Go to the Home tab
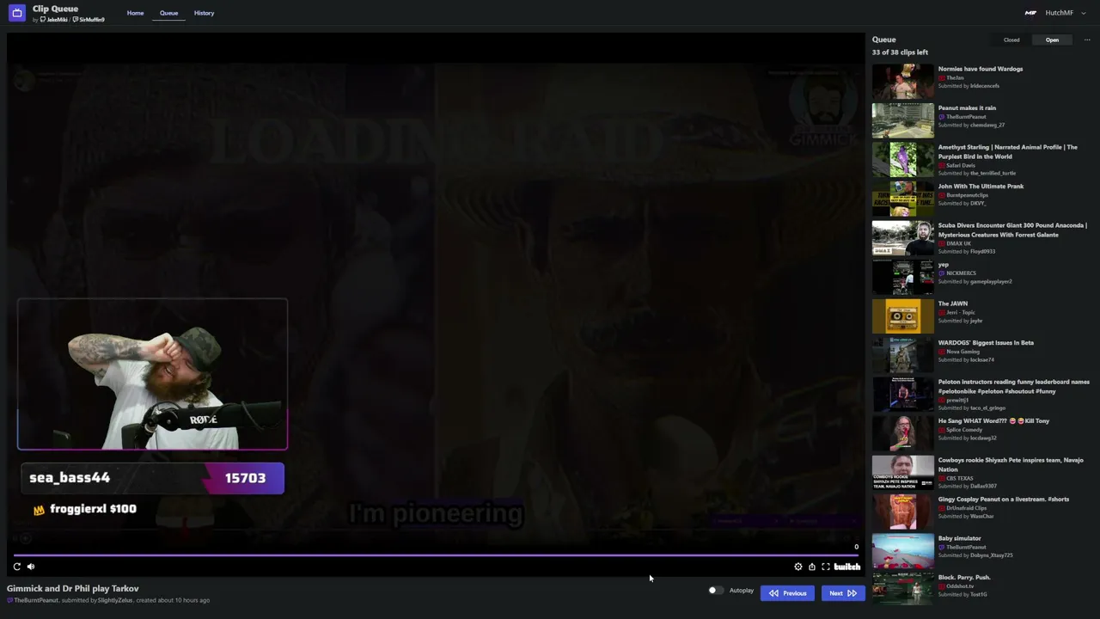 click(136, 13)
